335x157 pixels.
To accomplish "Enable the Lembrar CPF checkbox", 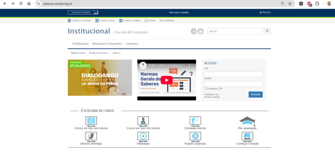I will point(205,88).
